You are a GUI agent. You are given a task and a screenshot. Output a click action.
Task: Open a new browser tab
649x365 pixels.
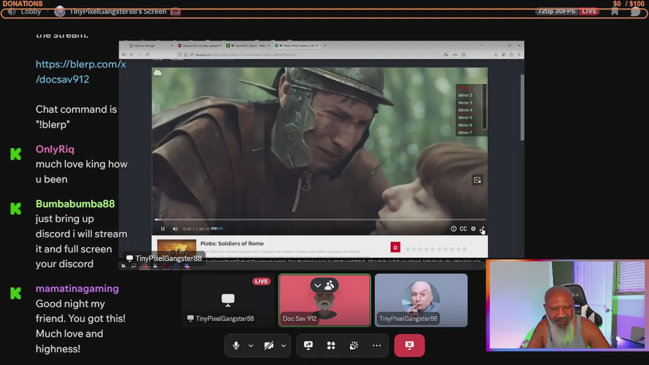click(x=325, y=46)
